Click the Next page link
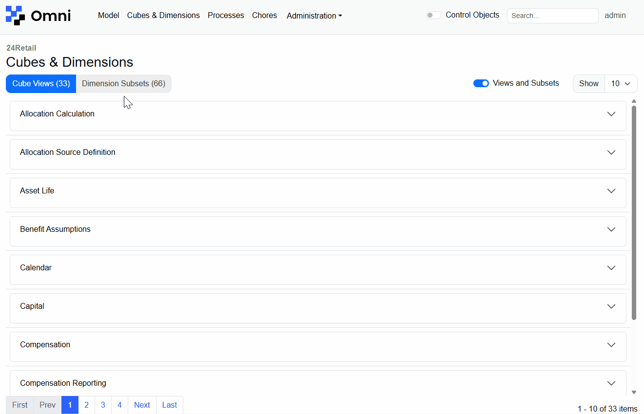The width and height of the screenshot is (644, 414). point(142,405)
